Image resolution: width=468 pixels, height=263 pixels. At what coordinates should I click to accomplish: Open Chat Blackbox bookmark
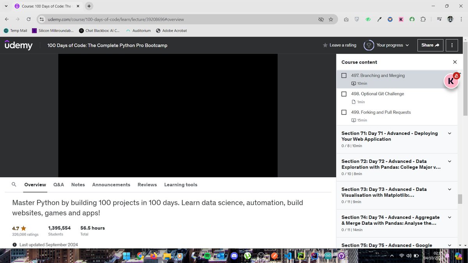tap(99, 30)
